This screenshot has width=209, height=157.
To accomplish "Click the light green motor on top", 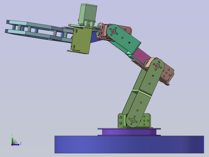I will (x=88, y=15).
